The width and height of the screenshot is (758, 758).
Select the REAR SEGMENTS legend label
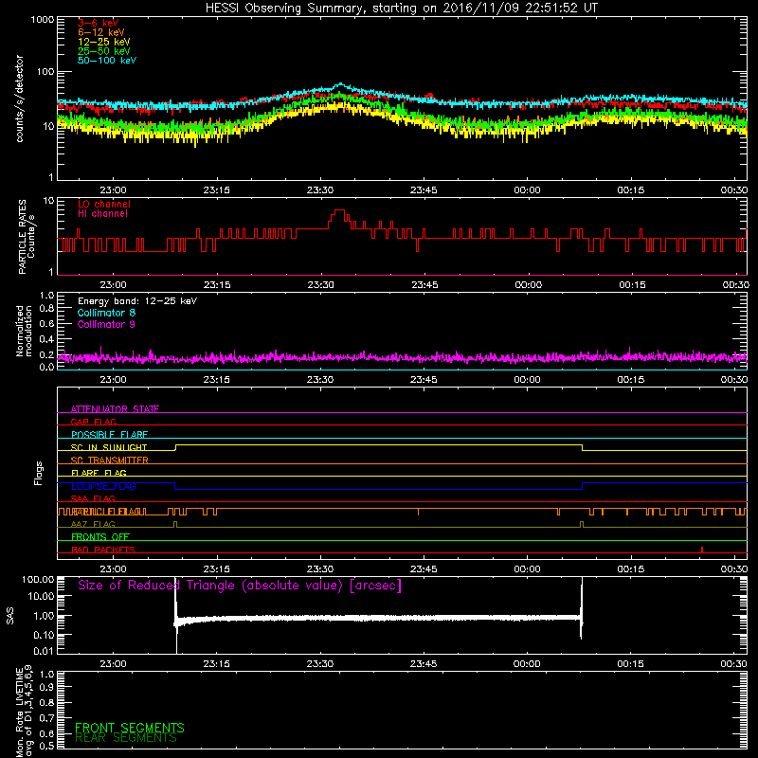(126, 738)
